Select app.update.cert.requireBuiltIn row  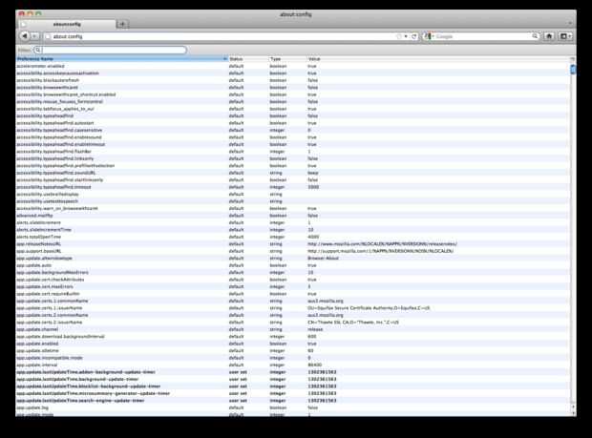click(x=292, y=294)
